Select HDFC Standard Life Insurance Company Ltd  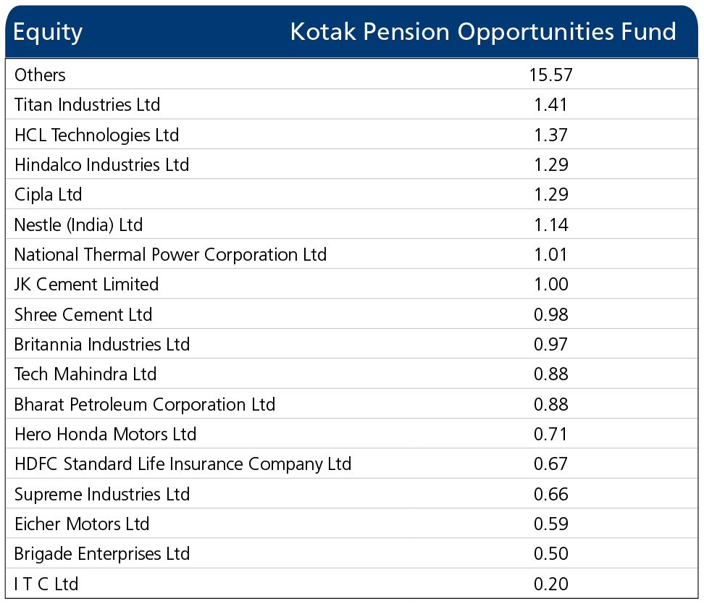pyautogui.click(x=183, y=464)
